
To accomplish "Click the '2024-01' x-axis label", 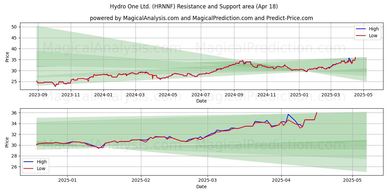I will [x=103, y=95].
